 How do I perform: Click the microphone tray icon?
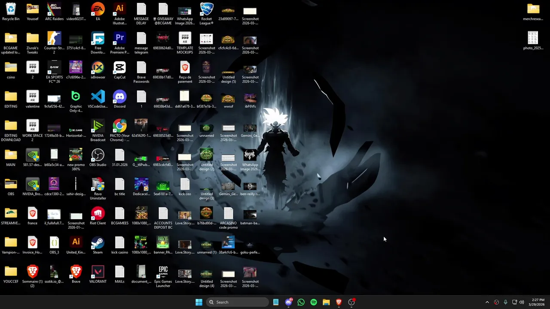coord(505,302)
